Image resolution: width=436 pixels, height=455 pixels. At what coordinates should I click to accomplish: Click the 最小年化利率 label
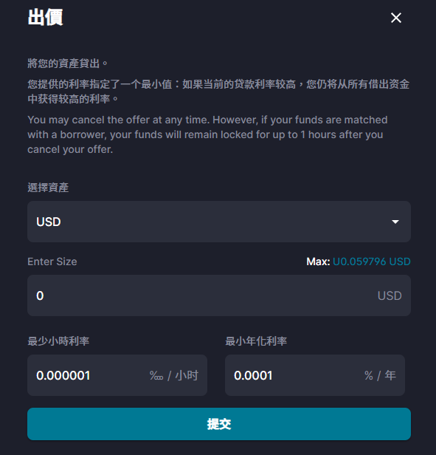pos(256,341)
